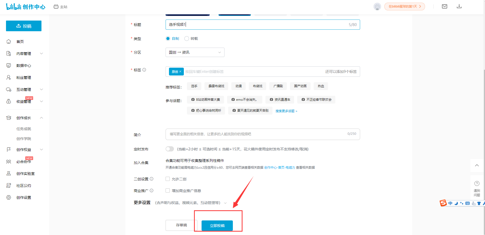Join topic emo不会消失。
The height and width of the screenshot is (235, 485).
tap(245, 100)
